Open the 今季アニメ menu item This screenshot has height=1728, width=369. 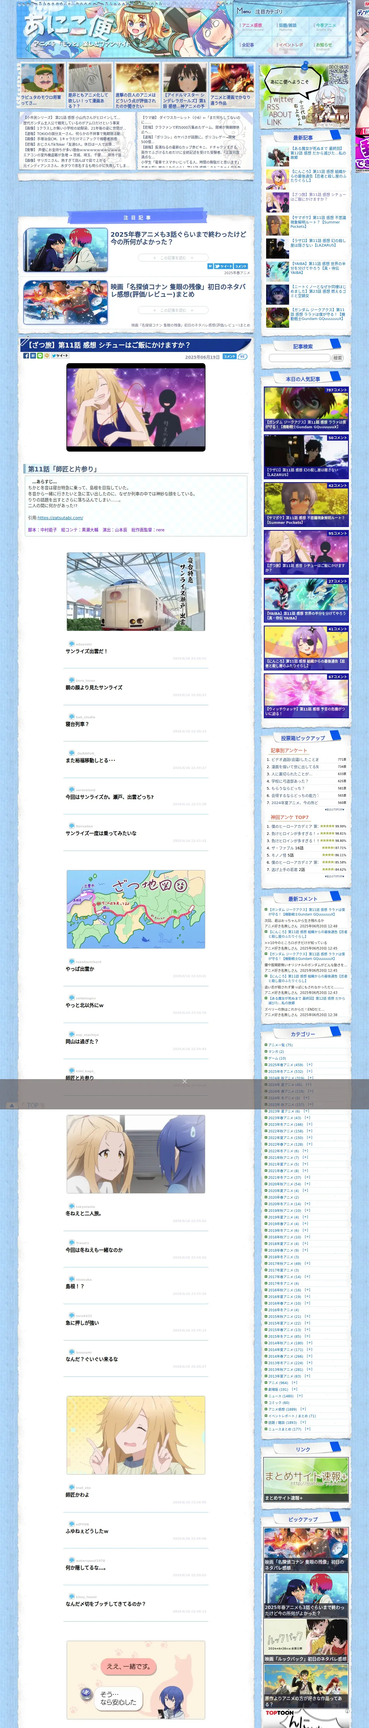(326, 26)
